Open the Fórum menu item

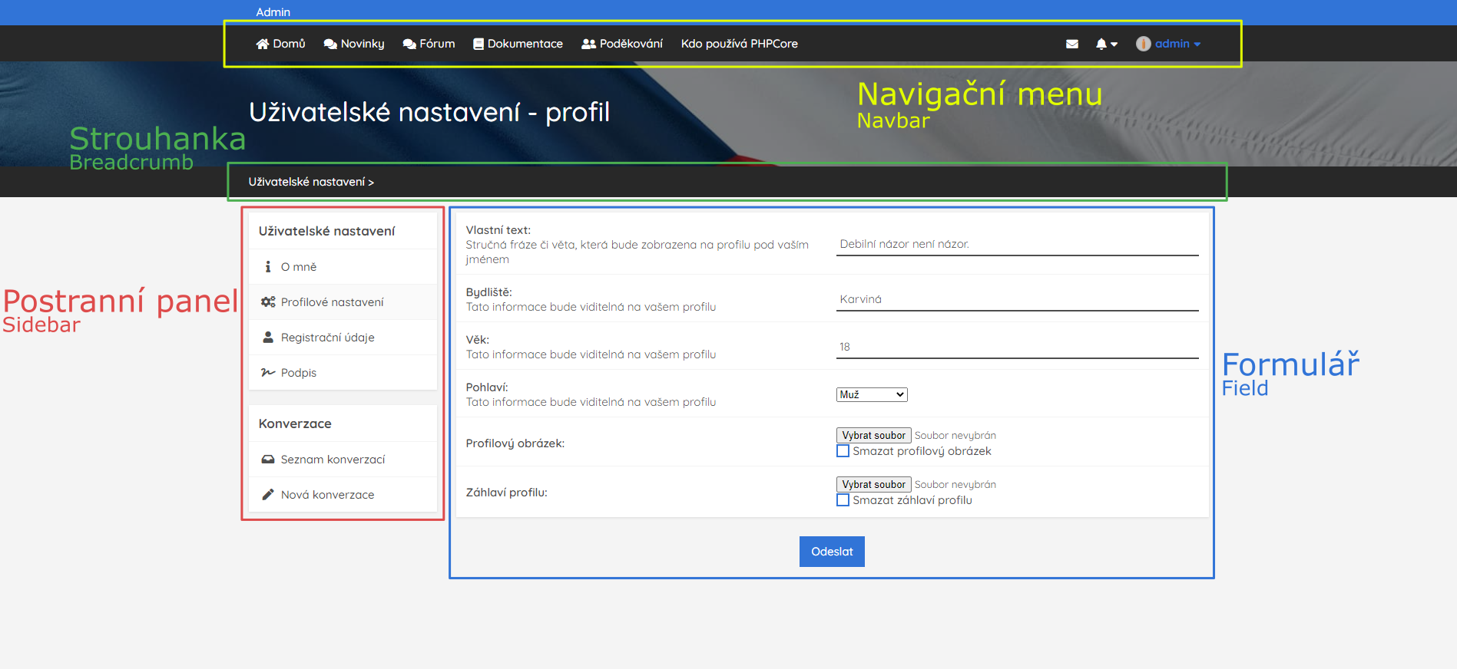pos(429,44)
